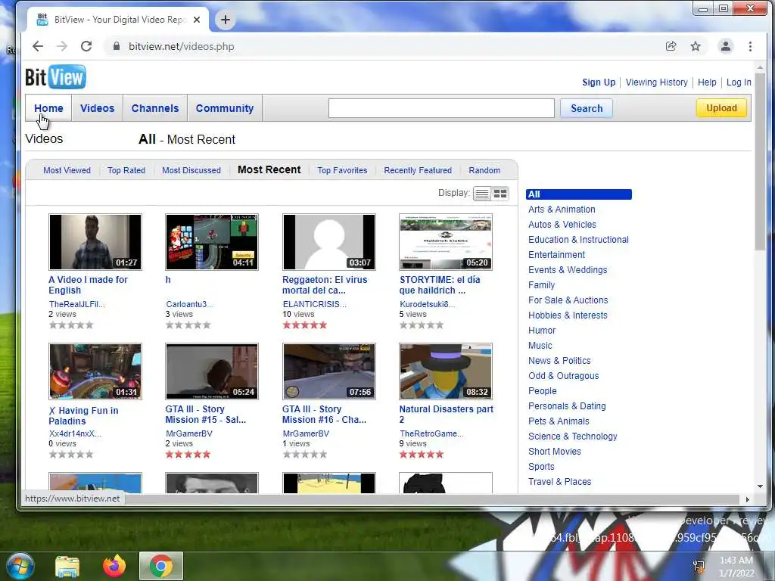Select the Most Discussed tab
Screen dimensions: 775x581
pyautogui.click(x=191, y=170)
